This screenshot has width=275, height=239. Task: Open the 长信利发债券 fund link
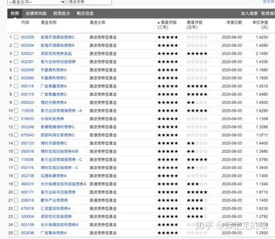(x=52, y=119)
